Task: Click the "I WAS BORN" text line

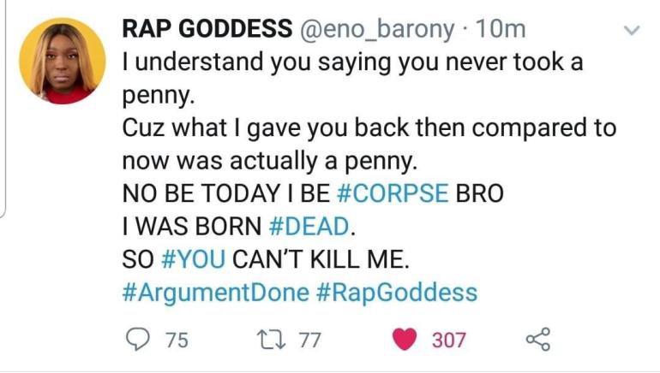Action: pos(192,226)
